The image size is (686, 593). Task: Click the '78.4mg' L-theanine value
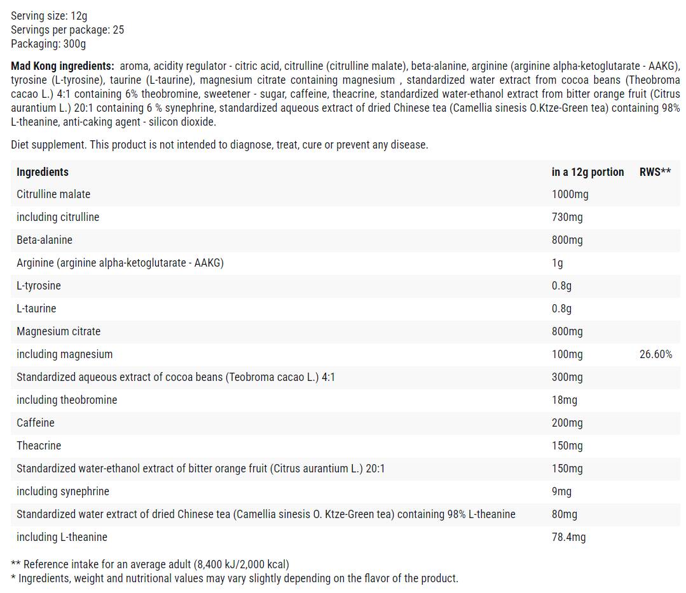pos(568,537)
